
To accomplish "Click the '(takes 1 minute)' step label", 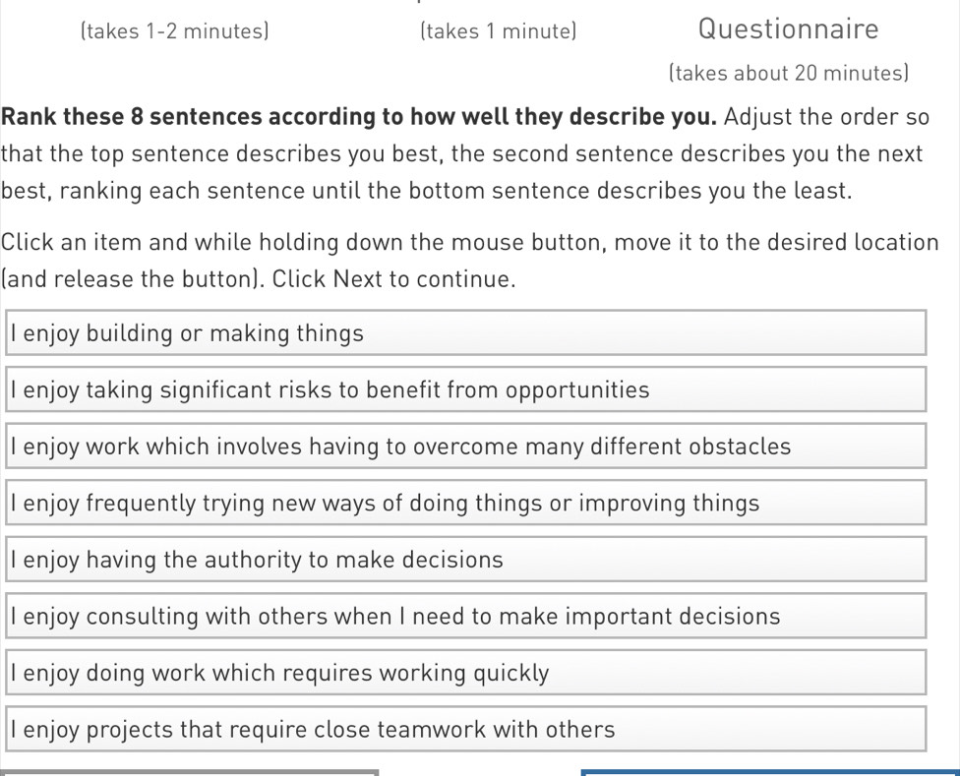I will [x=498, y=30].
